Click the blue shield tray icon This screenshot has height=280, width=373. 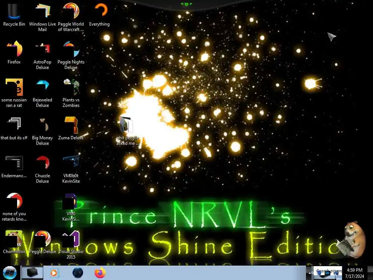pos(320,273)
